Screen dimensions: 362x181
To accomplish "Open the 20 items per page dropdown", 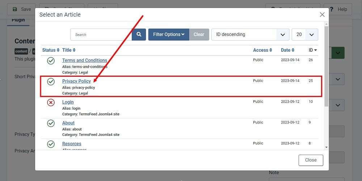I will [x=305, y=34].
